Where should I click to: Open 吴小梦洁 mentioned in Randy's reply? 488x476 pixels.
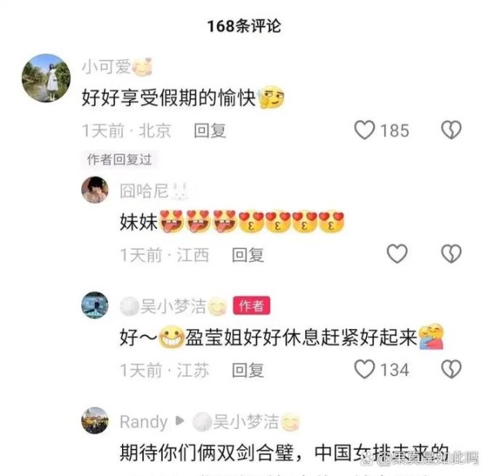(246, 422)
